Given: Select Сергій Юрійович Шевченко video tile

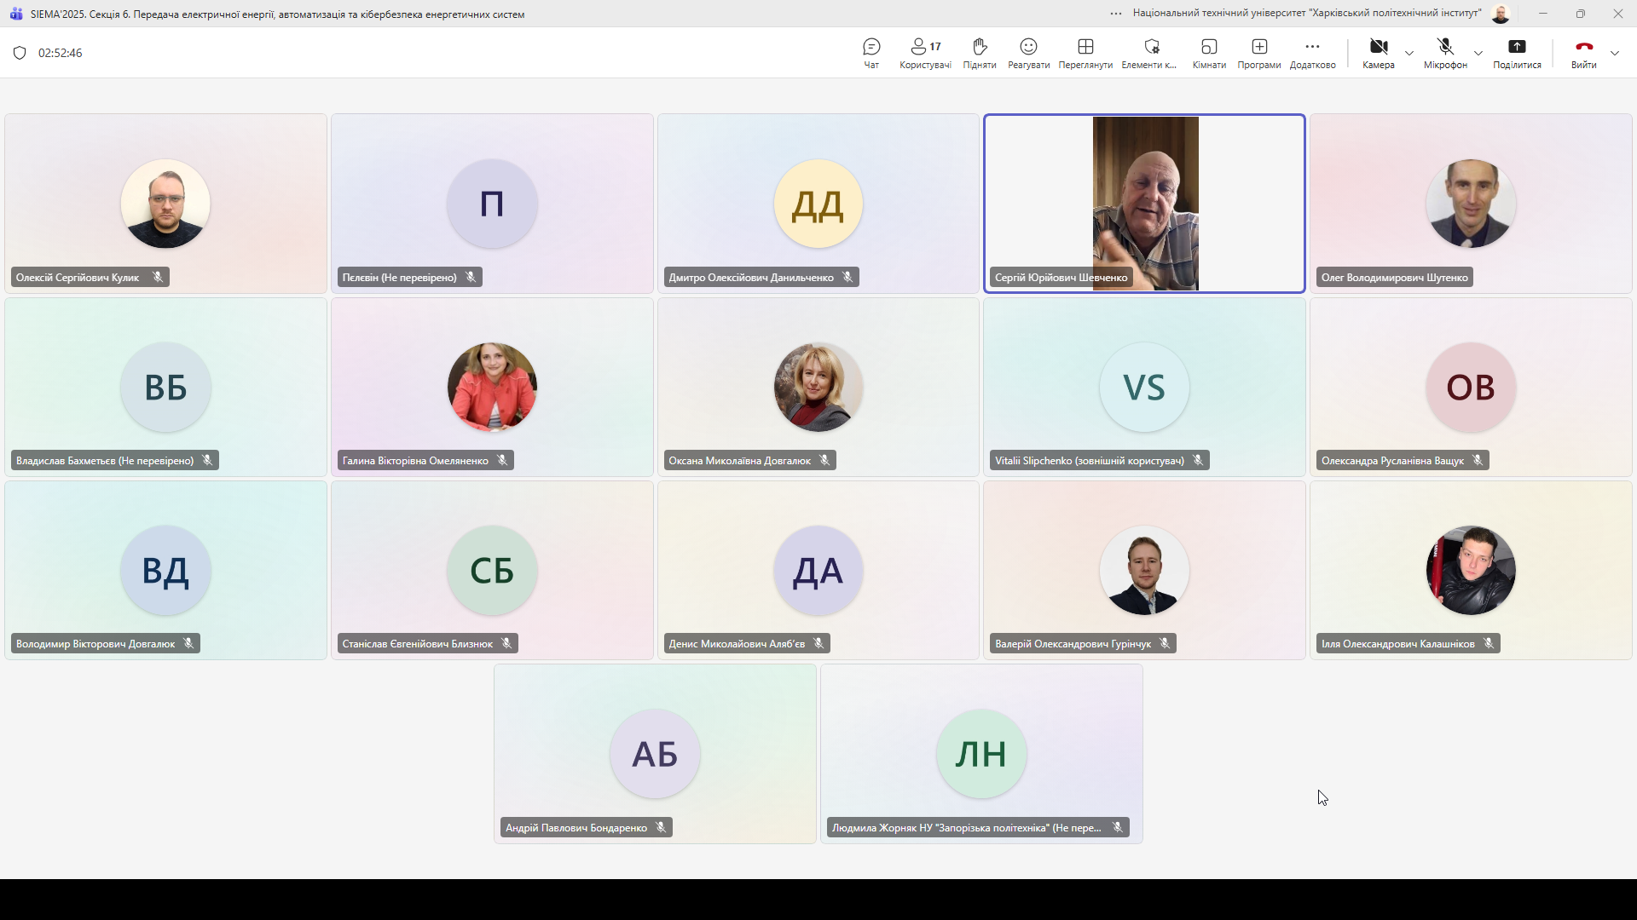Looking at the screenshot, I should 1144,204.
